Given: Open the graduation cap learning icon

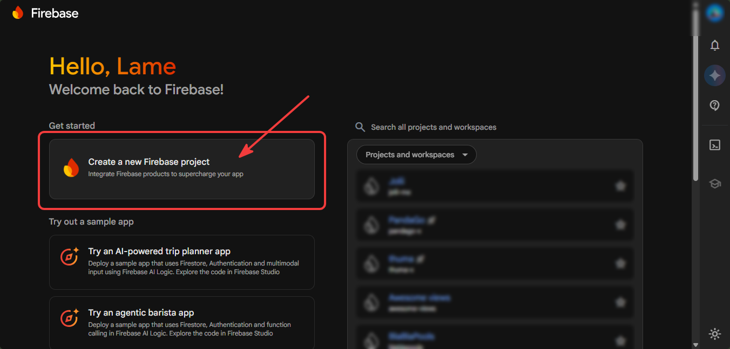Looking at the screenshot, I should pos(715,184).
